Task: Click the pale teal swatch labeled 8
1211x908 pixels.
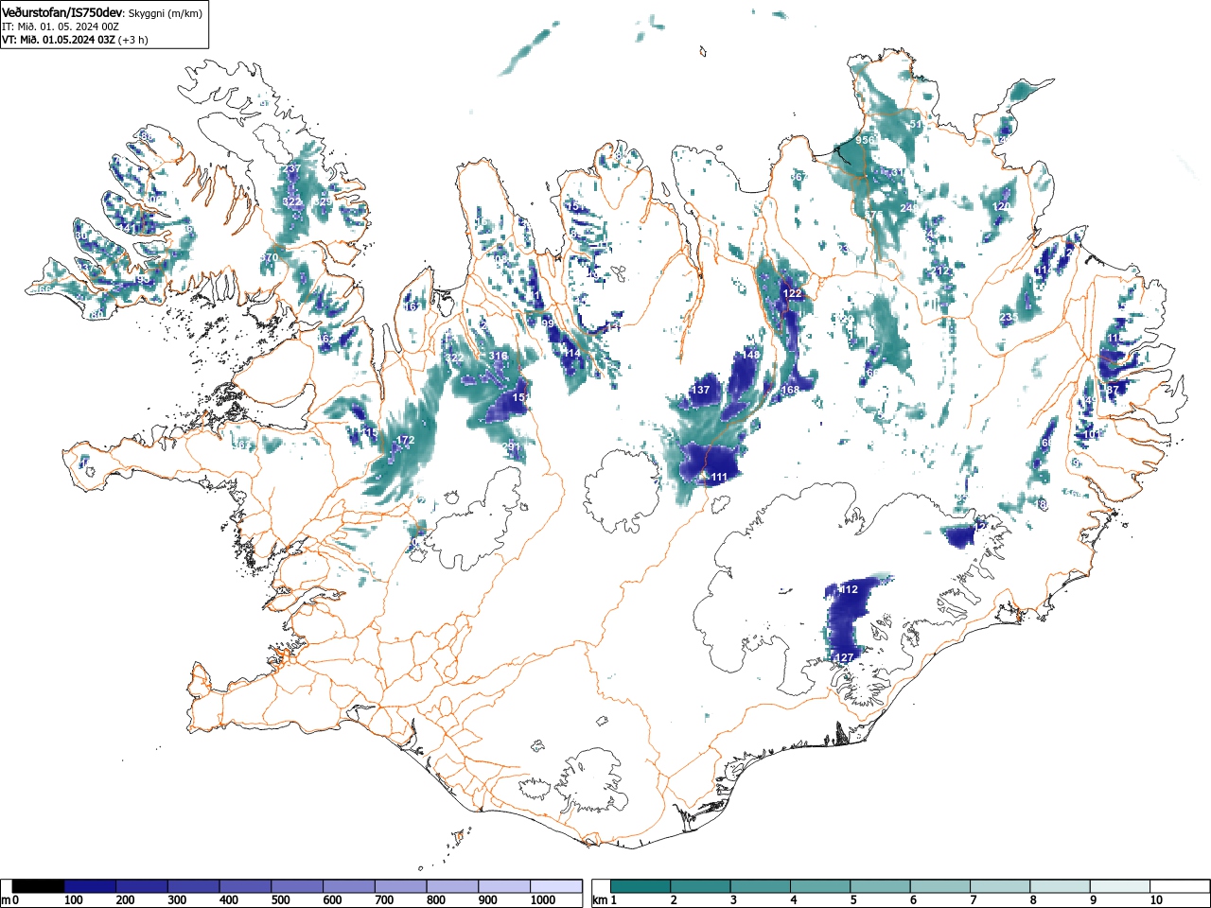Action: [x=1061, y=886]
